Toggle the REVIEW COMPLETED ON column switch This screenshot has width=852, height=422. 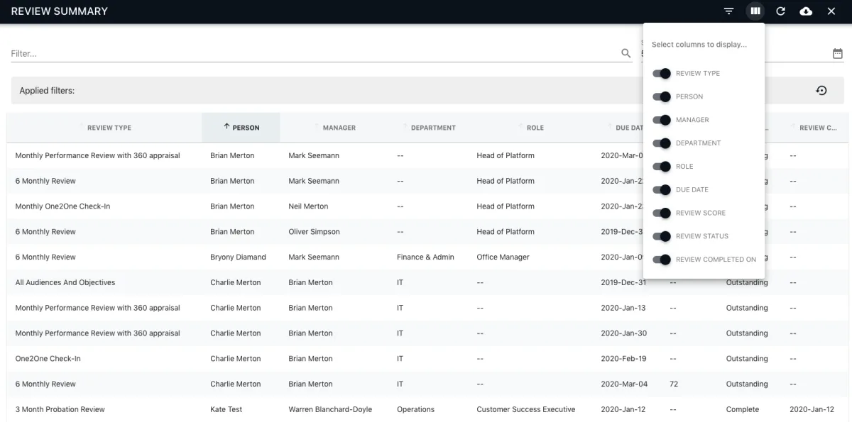click(x=662, y=260)
